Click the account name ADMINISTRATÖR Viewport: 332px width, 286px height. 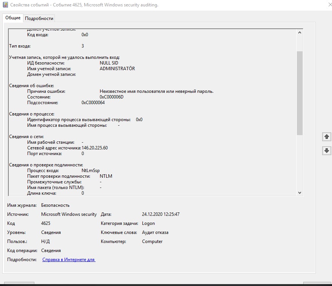coord(117,69)
